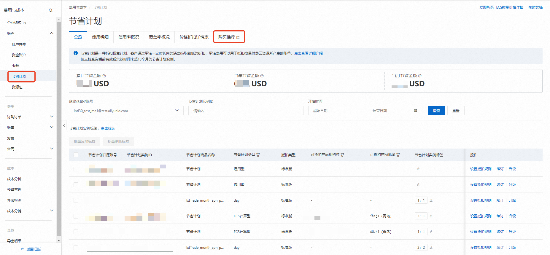
Task: Edit tag pencil beside 2:2 tag
Action: (431, 248)
